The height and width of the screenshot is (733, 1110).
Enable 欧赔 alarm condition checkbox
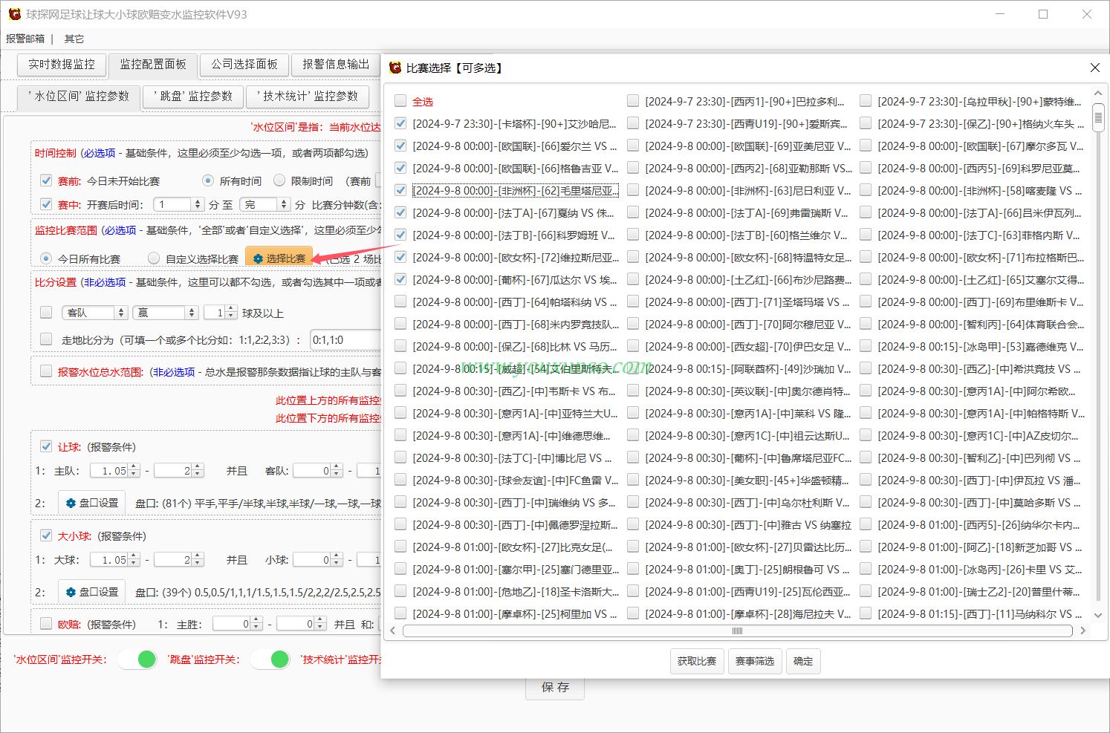point(46,624)
